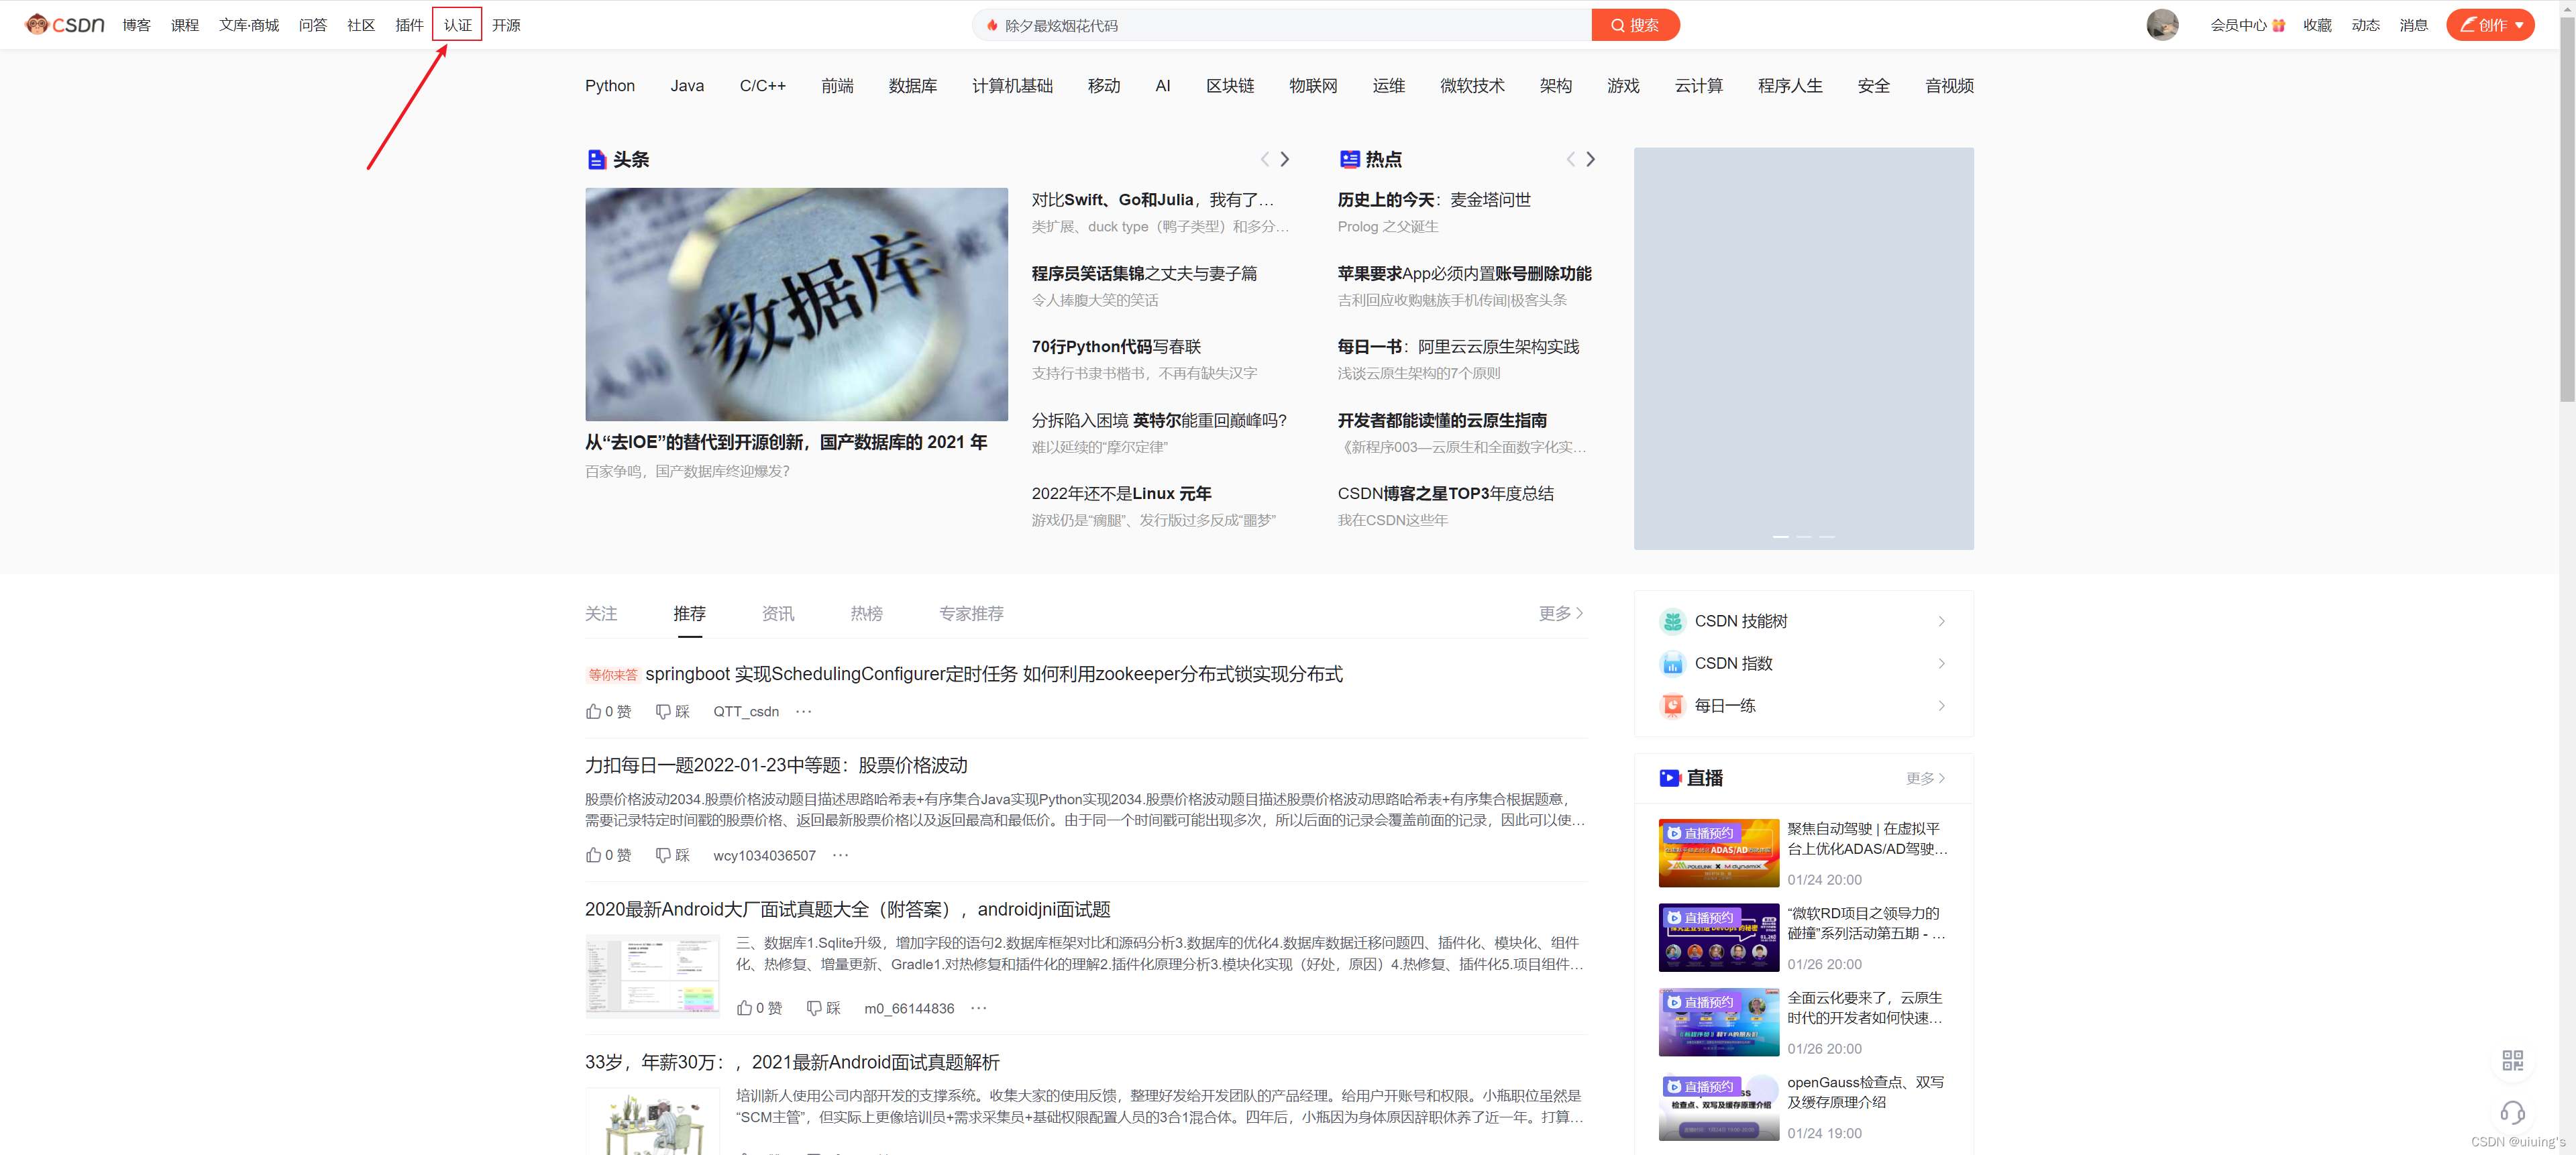Expand the 创作 dropdown arrow
Screen dimensions: 2576x1155
(x=2519, y=25)
